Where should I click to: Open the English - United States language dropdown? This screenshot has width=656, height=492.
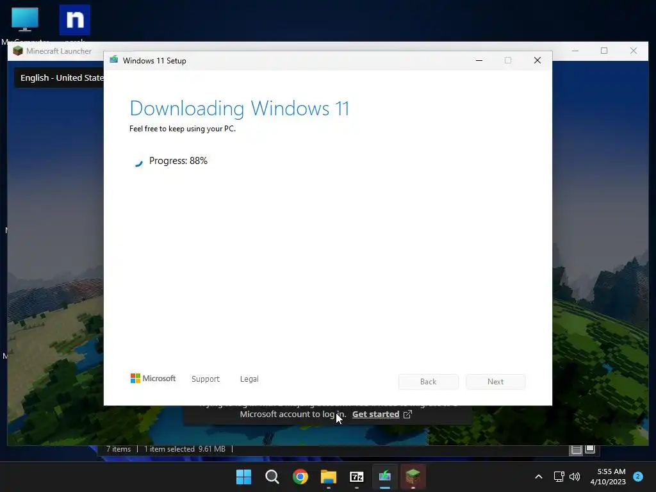(x=59, y=78)
